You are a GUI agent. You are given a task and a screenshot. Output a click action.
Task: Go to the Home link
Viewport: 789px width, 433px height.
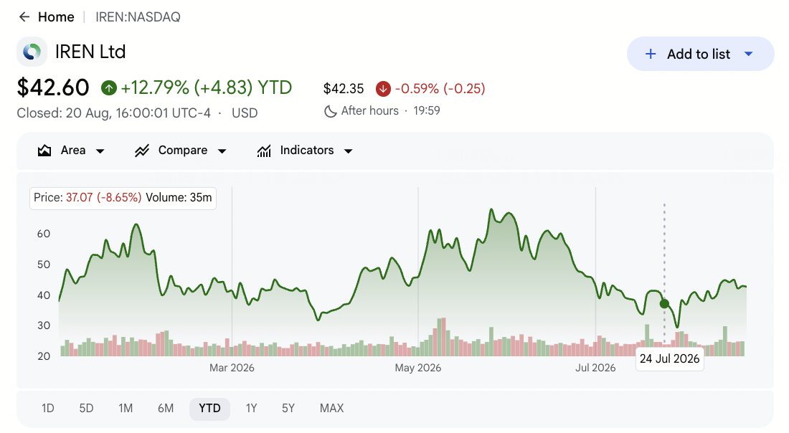point(56,17)
